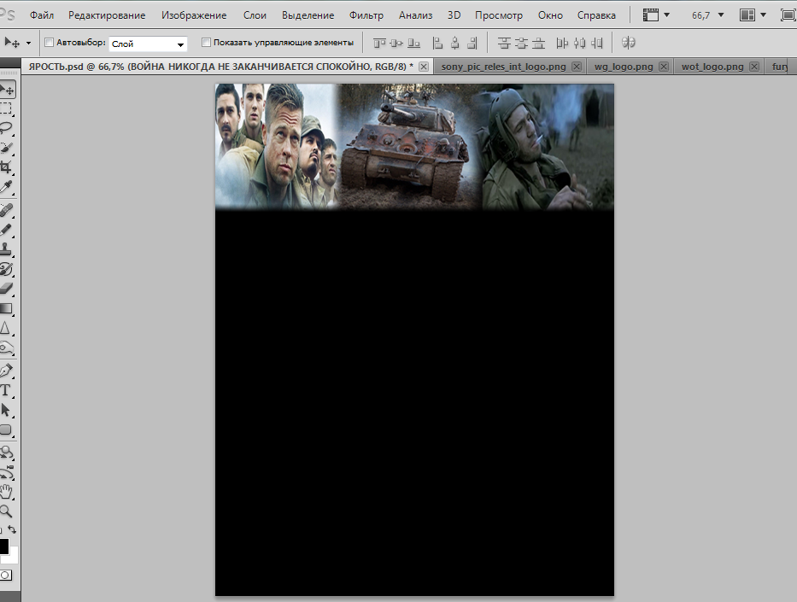Click Distribute bottom edges icon

coord(538,44)
